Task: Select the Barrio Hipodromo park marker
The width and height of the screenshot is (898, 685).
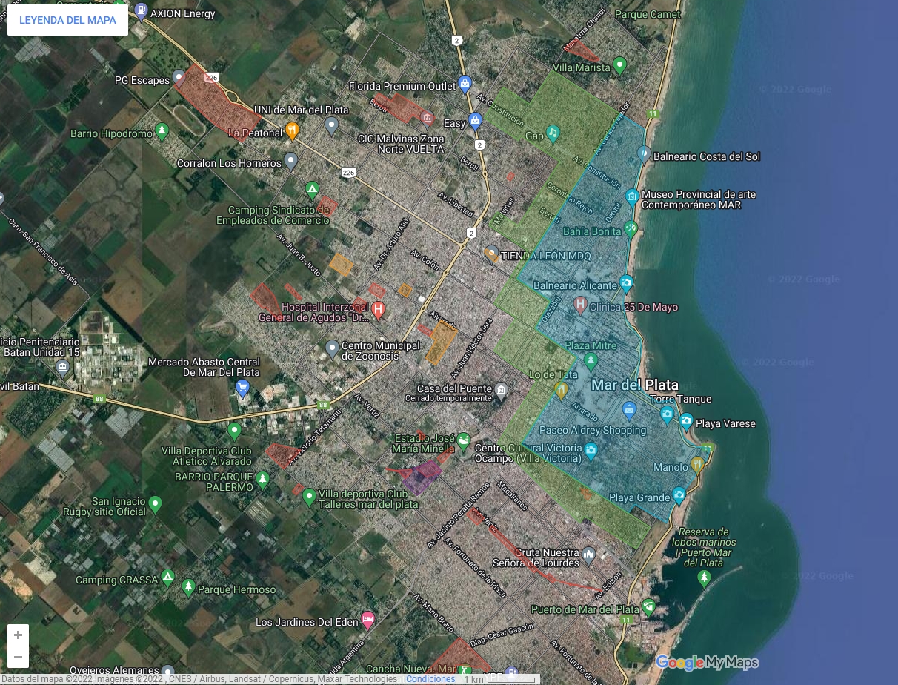Action: 162,133
